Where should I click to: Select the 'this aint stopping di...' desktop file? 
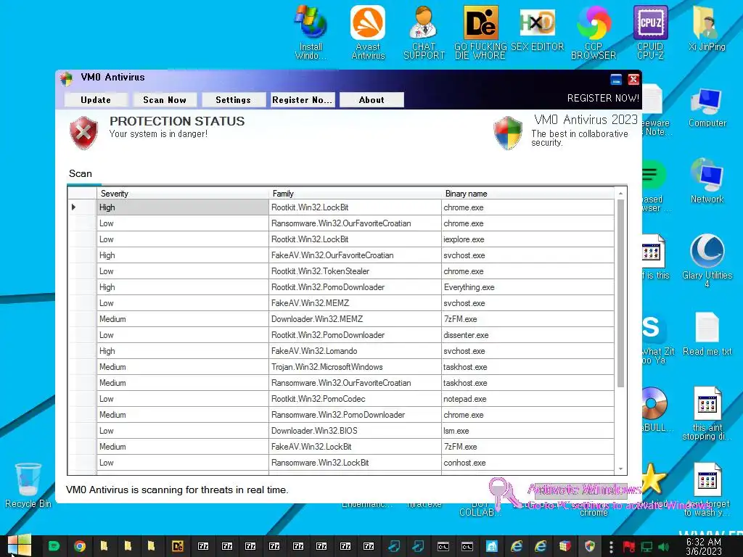707,413
